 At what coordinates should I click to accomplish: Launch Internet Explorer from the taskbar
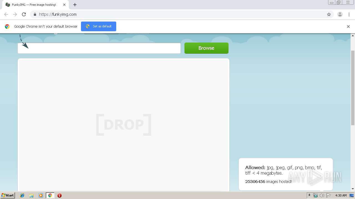pyautogui.click(x=22, y=195)
